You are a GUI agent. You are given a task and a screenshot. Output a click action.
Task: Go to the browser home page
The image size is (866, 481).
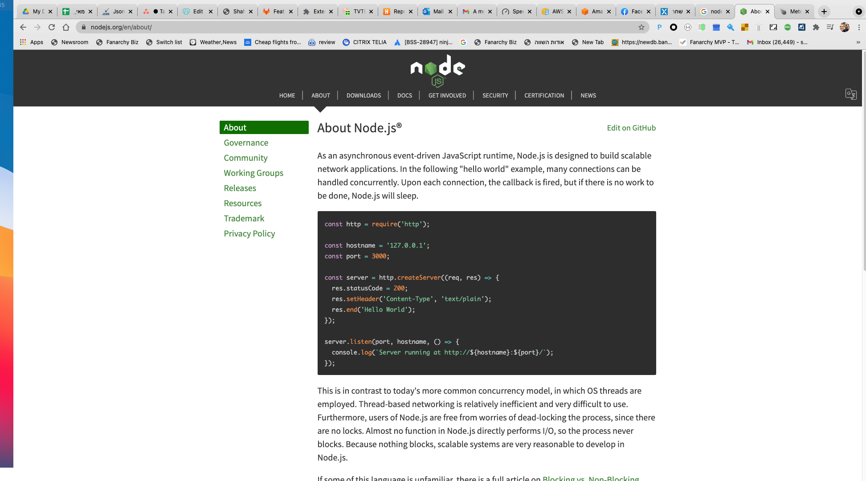click(x=66, y=27)
